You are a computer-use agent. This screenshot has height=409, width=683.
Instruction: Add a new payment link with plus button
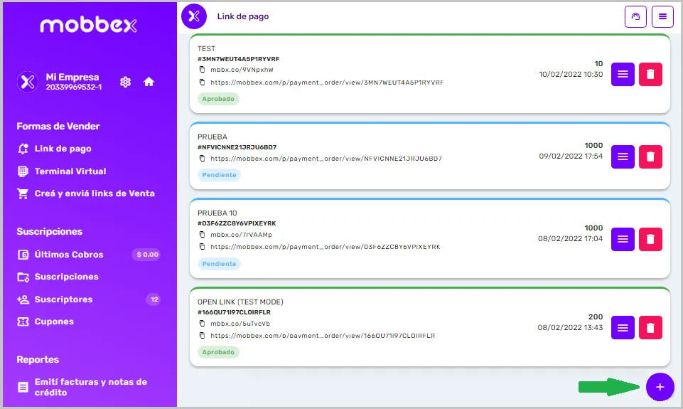pyautogui.click(x=660, y=387)
